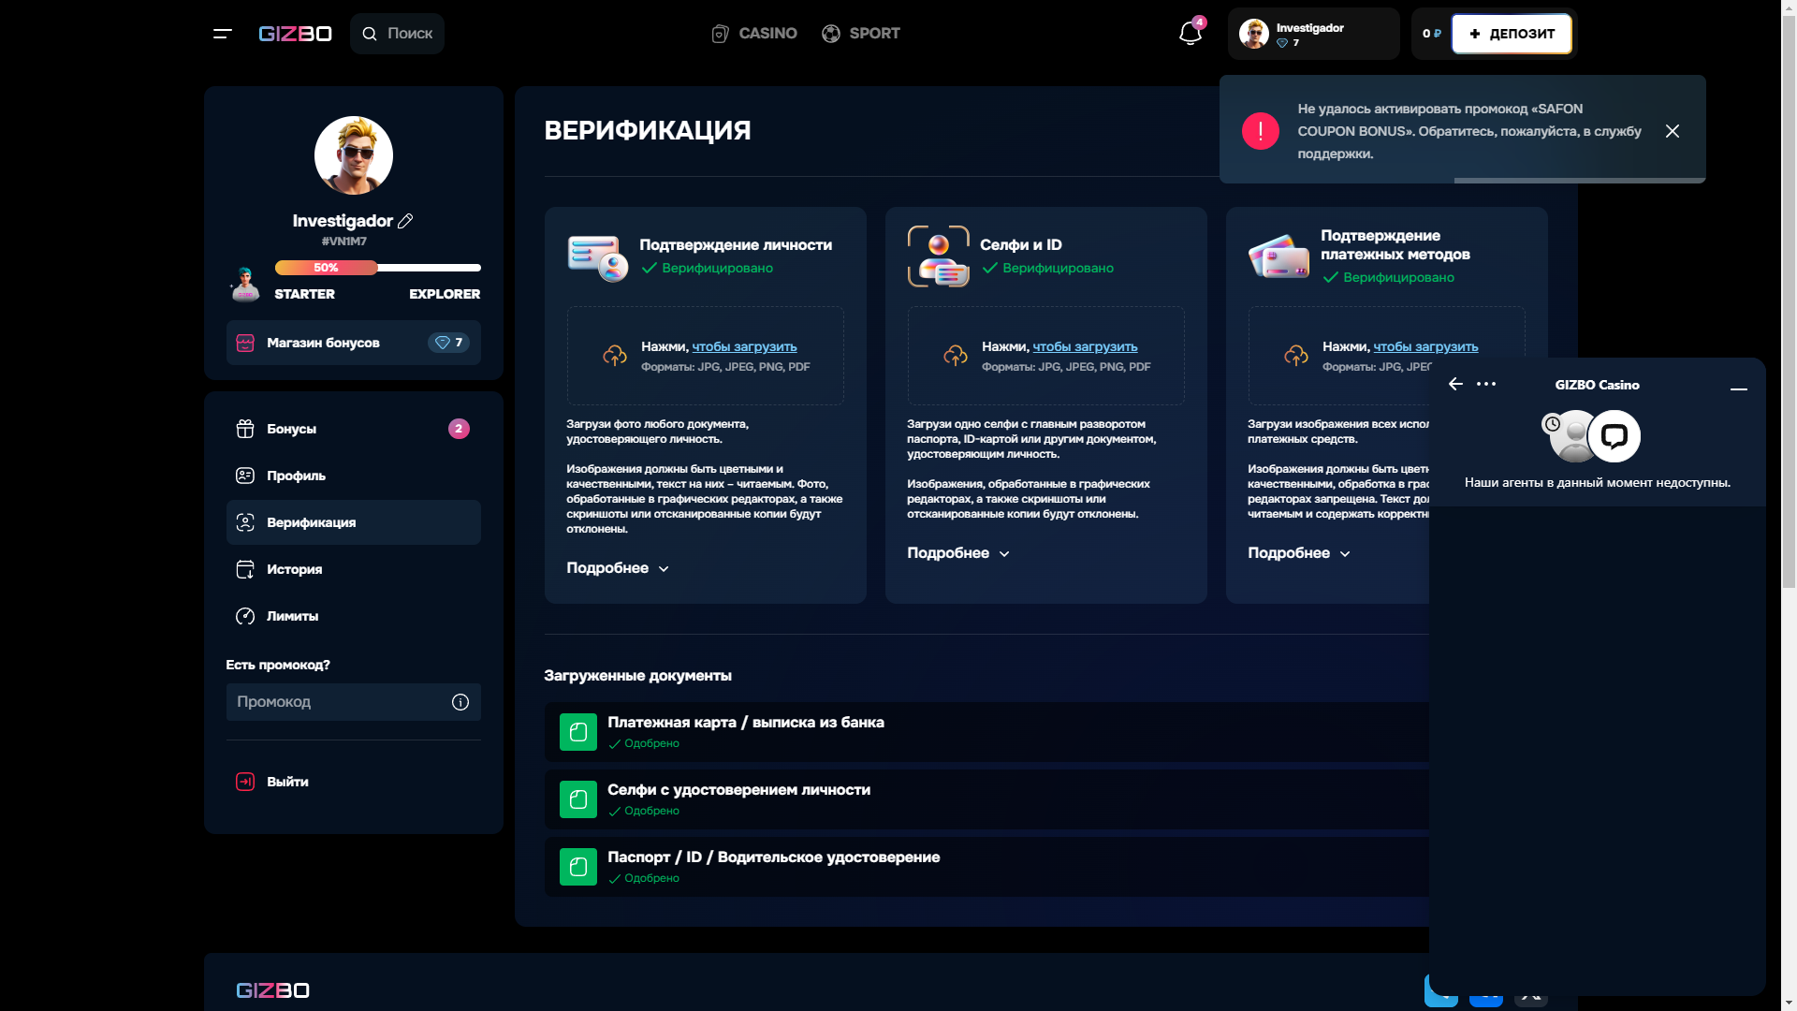Click the GIZBO logo in header
Image resolution: width=1797 pixels, height=1011 pixels.
point(295,34)
